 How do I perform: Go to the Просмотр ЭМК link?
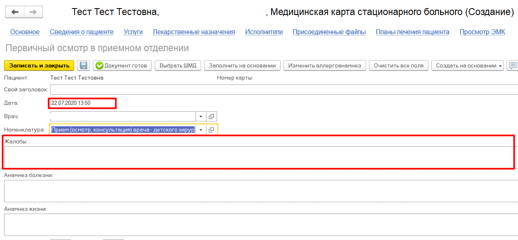click(482, 32)
